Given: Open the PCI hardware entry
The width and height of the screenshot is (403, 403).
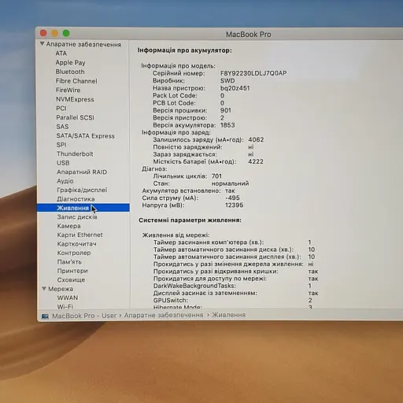Looking at the screenshot, I should (61, 109).
